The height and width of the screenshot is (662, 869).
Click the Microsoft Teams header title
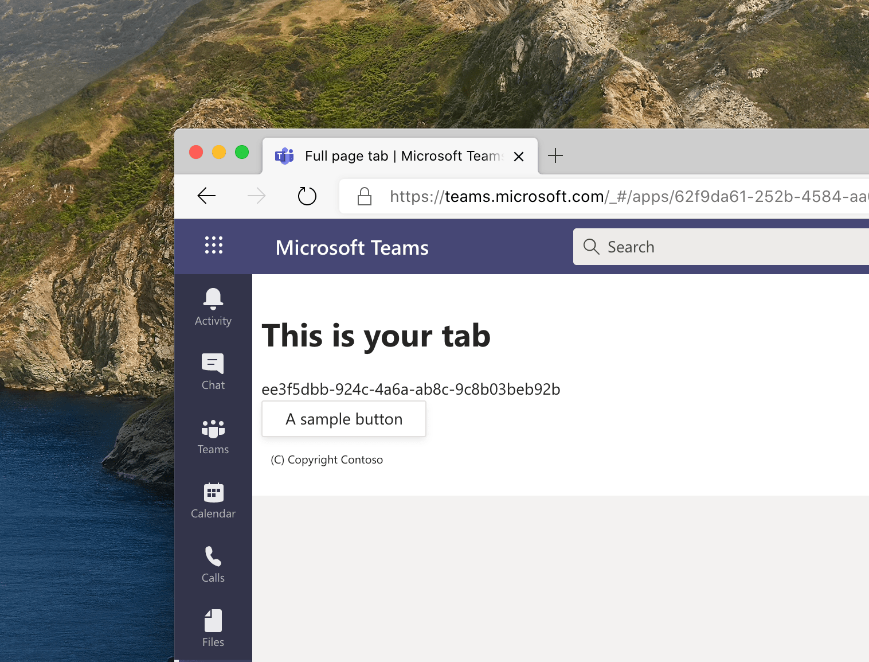[352, 248]
